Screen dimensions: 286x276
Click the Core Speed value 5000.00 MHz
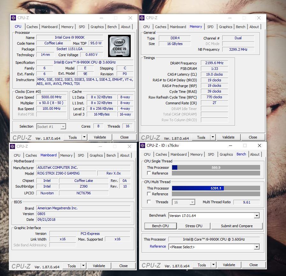click(x=51, y=97)
